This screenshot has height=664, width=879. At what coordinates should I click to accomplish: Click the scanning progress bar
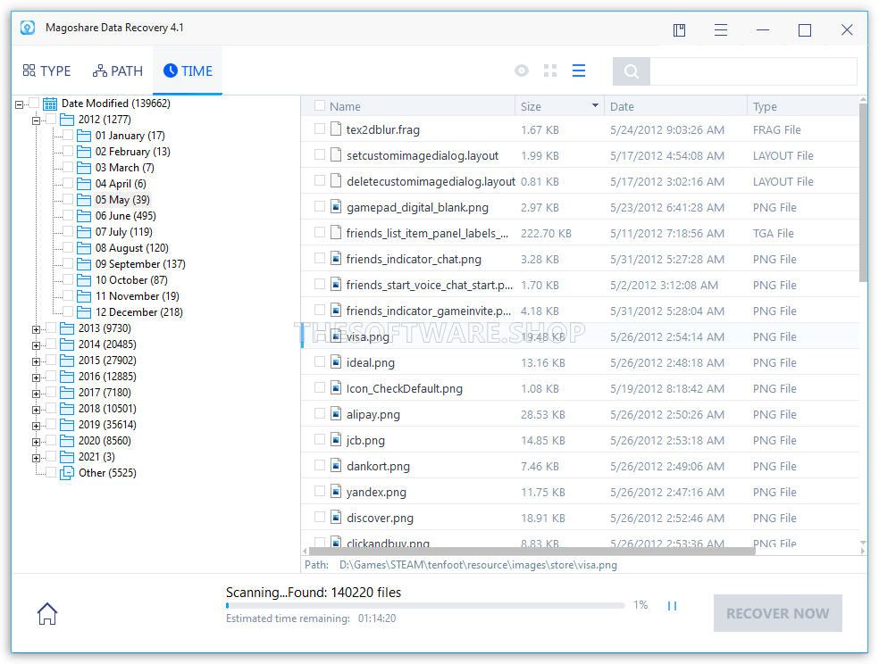(x=425, y=606)
